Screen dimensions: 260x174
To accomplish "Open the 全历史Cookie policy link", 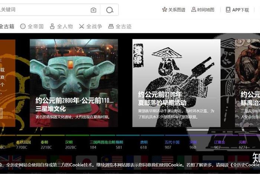I will pyautogui.click(x=245, y=165).
